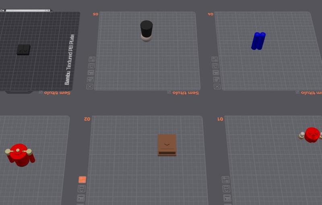Remove plate 04 with its X icon
This screenshot has height=205, width=322.
click(217, 86)
